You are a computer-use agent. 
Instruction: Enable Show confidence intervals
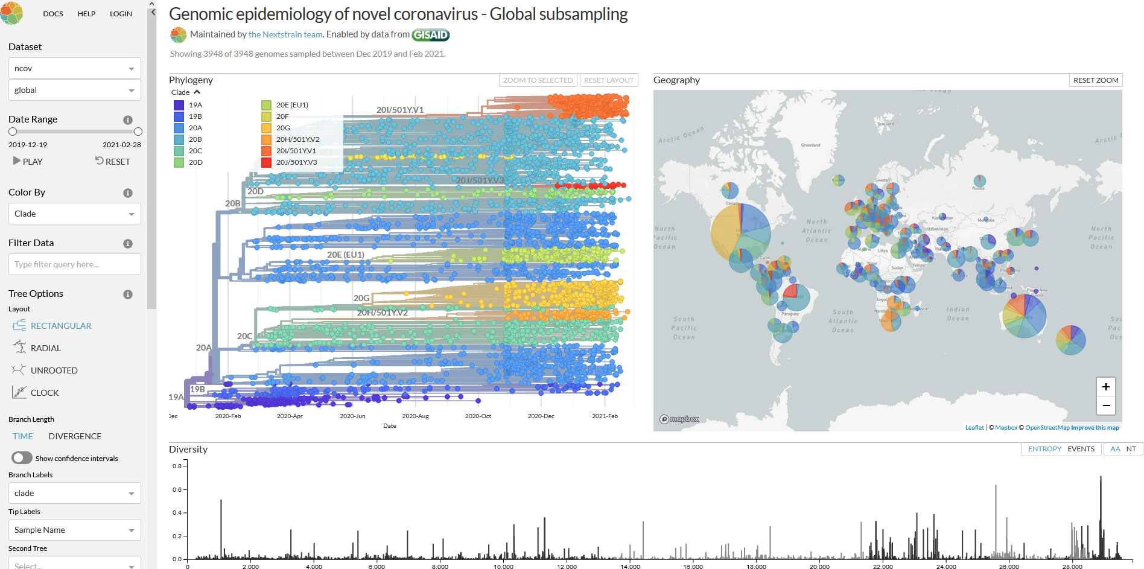[22, 458]
